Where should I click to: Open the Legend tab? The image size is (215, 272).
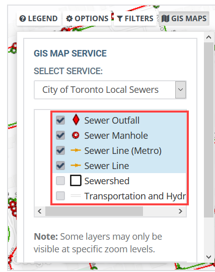(x=39, y=19)
